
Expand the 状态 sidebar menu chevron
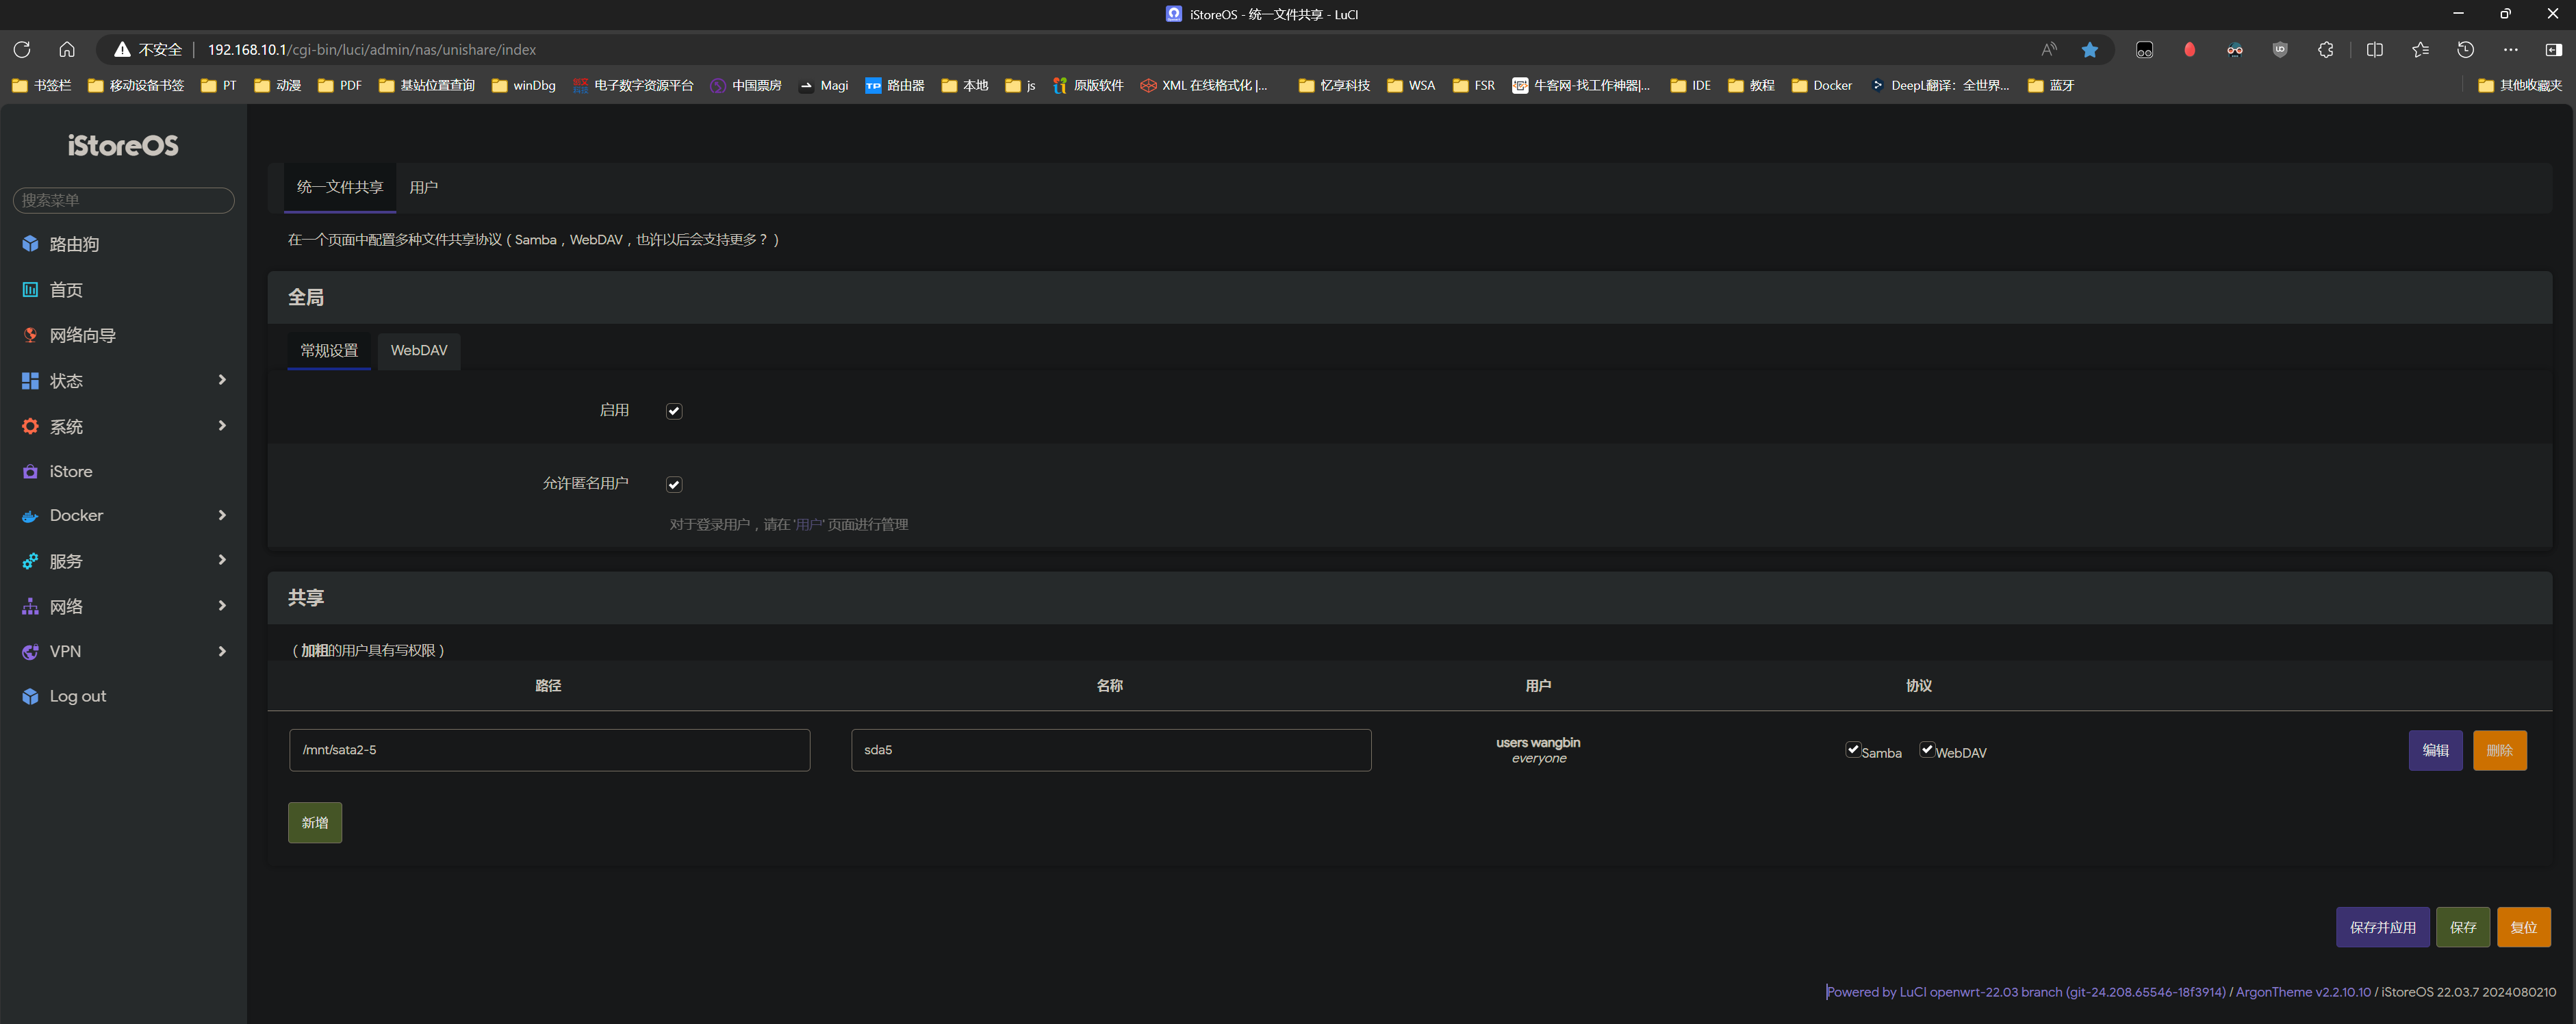coord(222,380)
